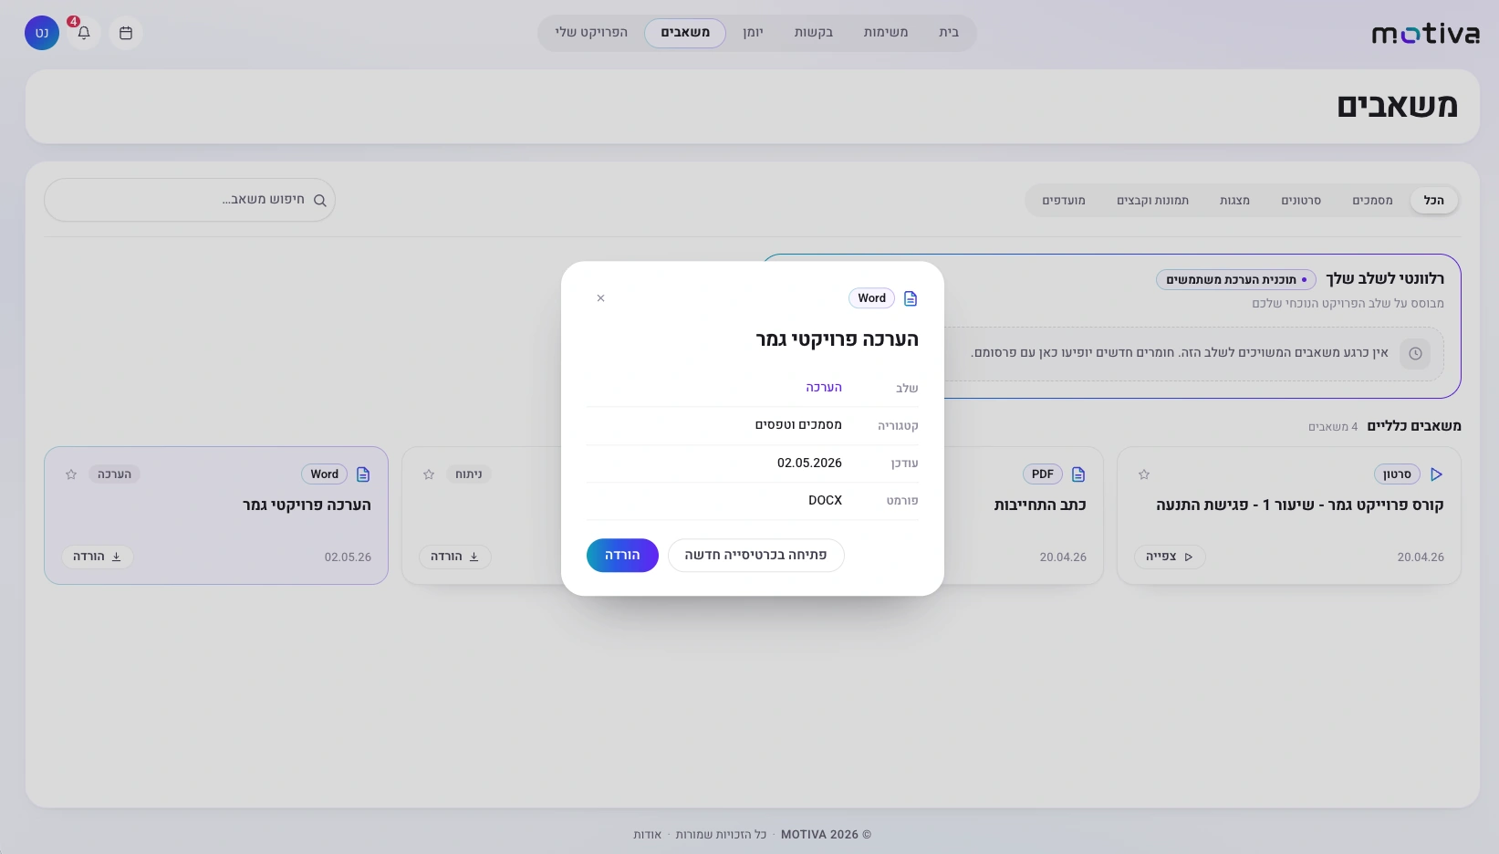Watch course video via צפייה button
This screenshot has width=1499, height=854.
pos(1170,557)
